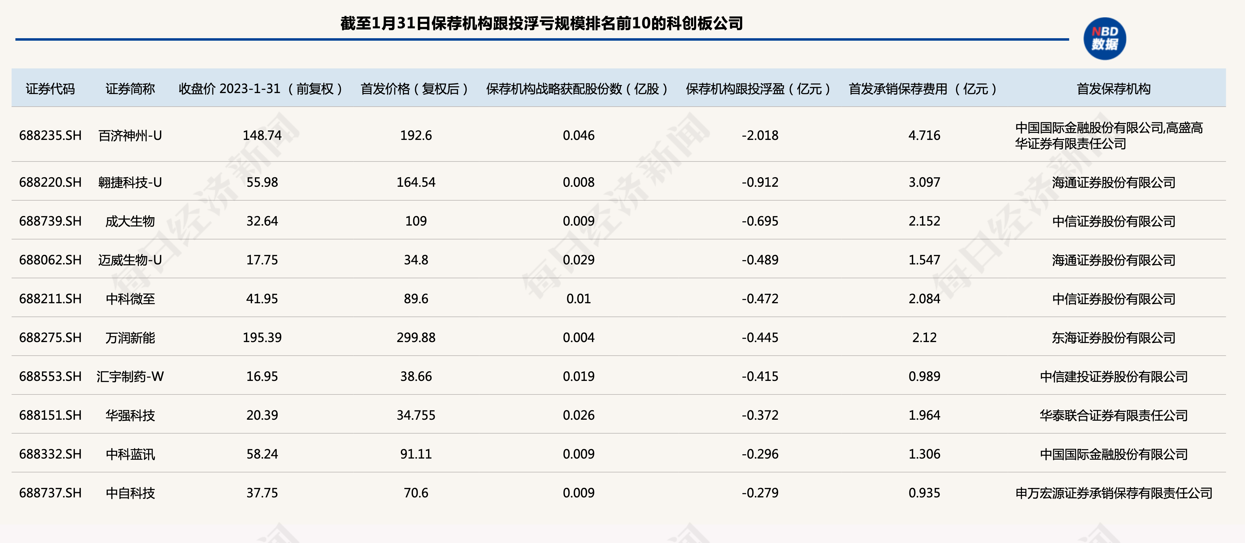
Task: Select the name 中科微至
Action: point(130,299)
